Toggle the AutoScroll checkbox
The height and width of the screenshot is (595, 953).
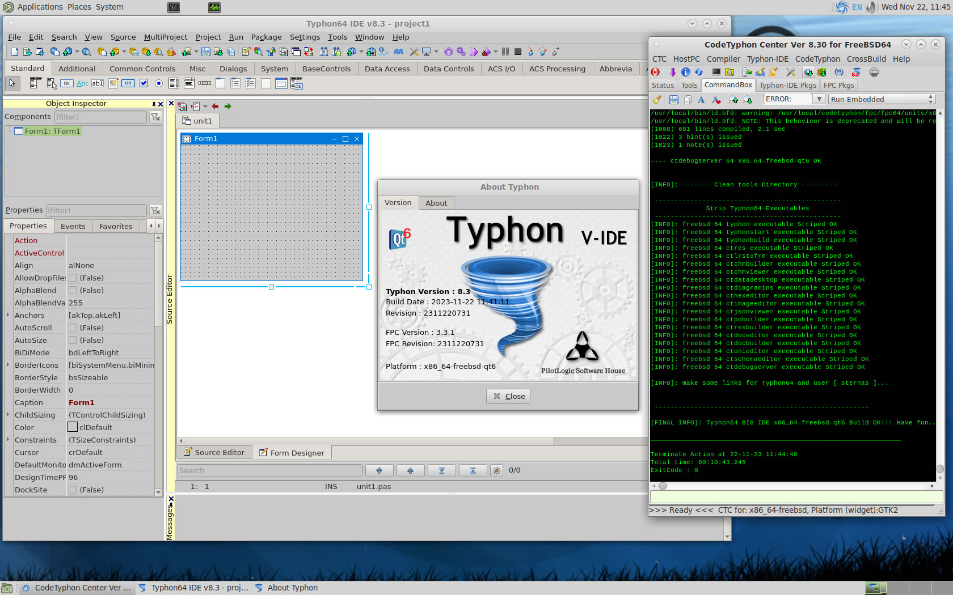tap(73, 328)
